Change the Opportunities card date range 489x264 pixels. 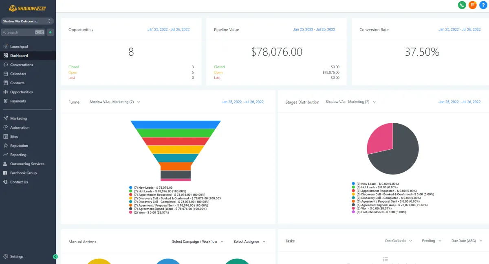[168, 30]
